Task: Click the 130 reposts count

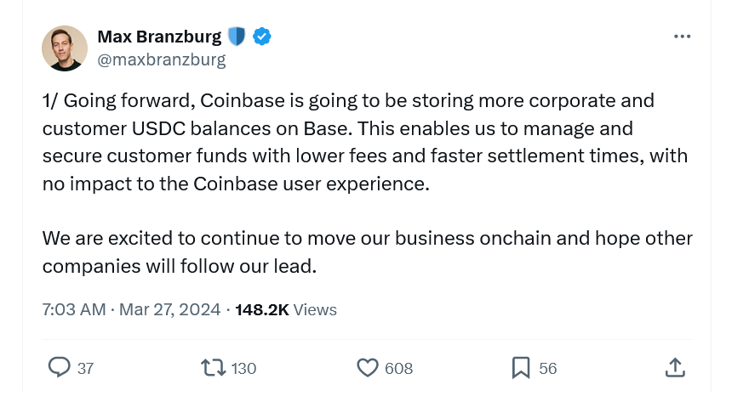Action: (x=243, y=368)
